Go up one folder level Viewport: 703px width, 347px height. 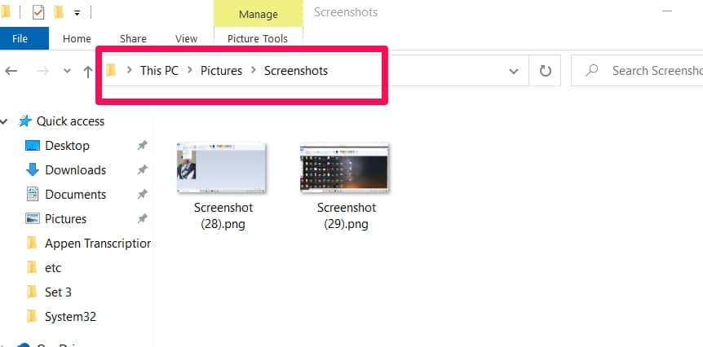tap(88, 71)
